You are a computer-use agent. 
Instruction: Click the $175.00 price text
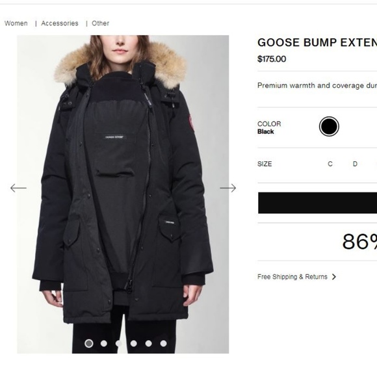272,59
